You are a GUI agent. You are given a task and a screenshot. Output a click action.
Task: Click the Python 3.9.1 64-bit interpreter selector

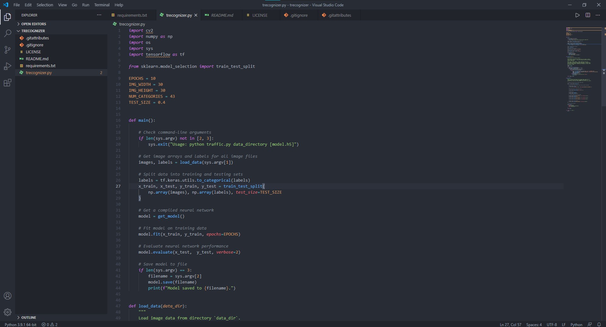(x=21, y=324)
